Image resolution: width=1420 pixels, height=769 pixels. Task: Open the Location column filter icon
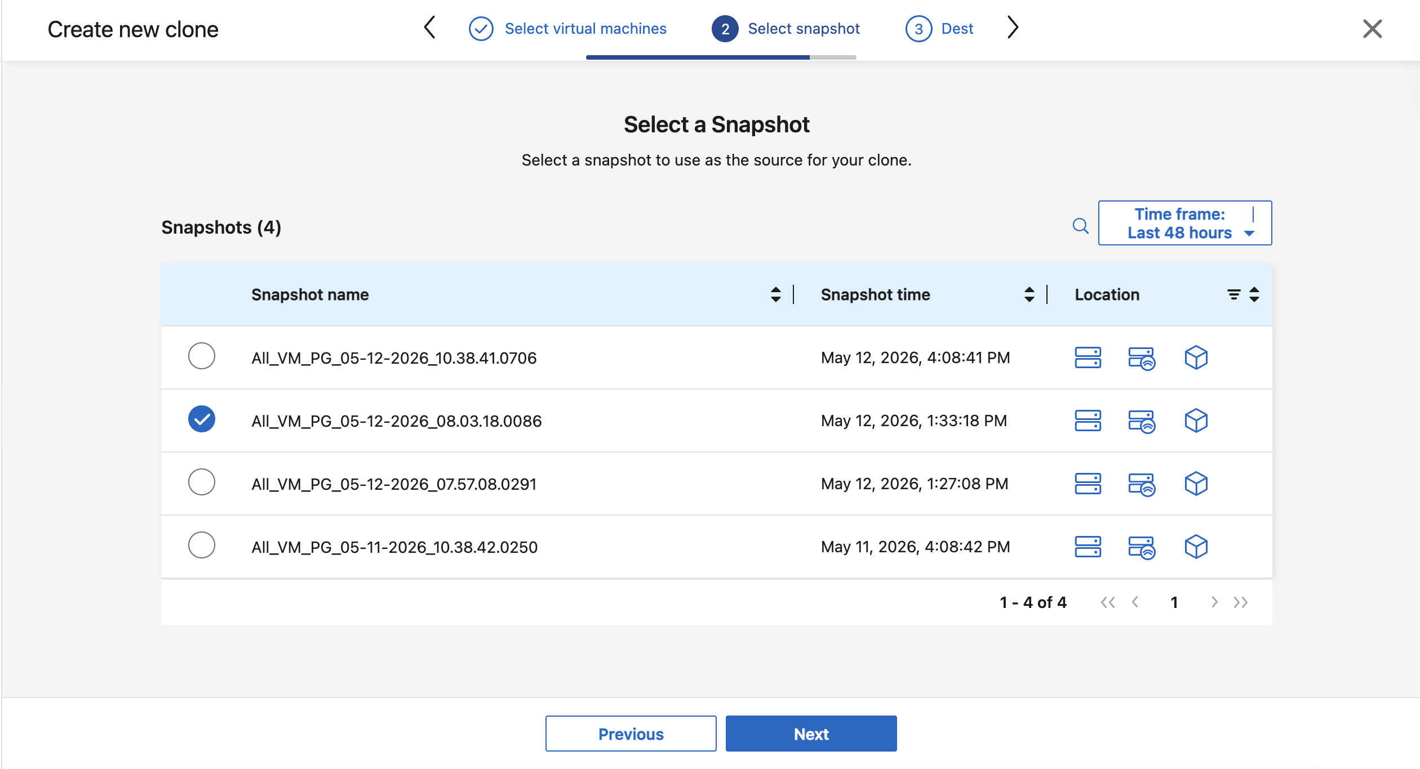1233,294
